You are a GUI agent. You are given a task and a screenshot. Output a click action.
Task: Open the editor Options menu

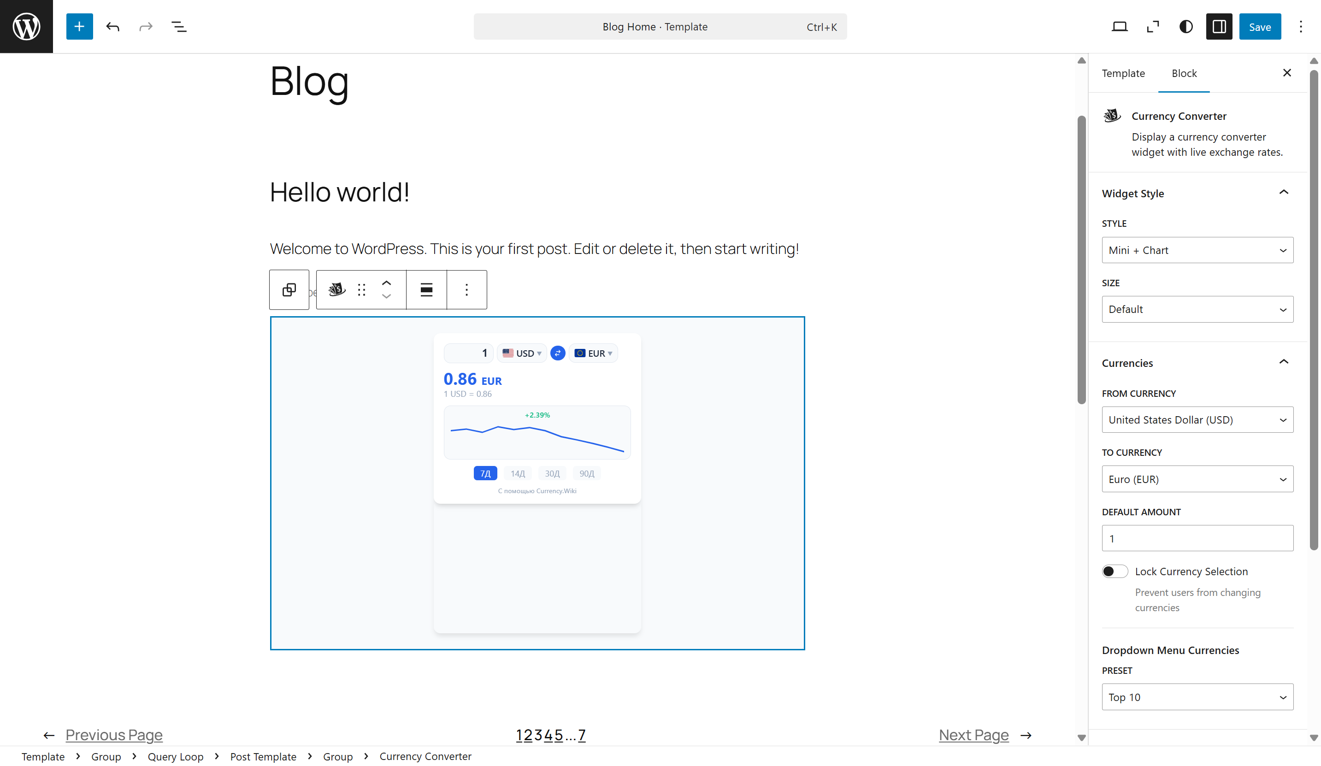click(x=1301, y=26)
